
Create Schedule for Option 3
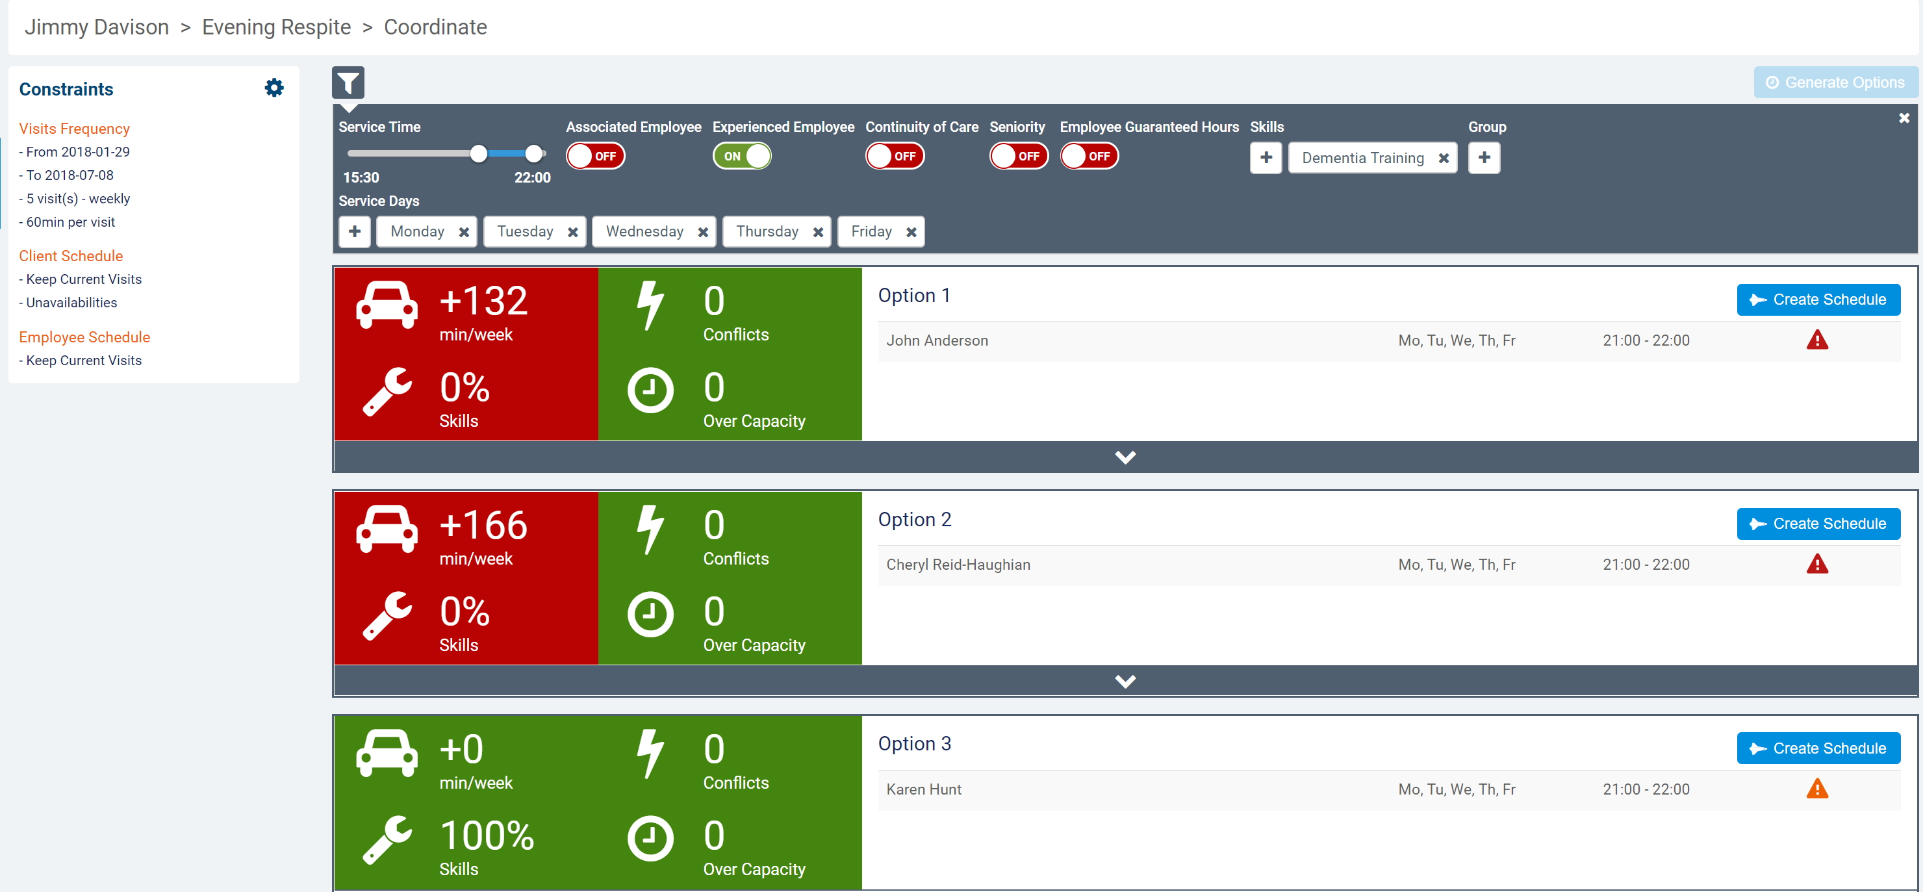click(1818, 748)
